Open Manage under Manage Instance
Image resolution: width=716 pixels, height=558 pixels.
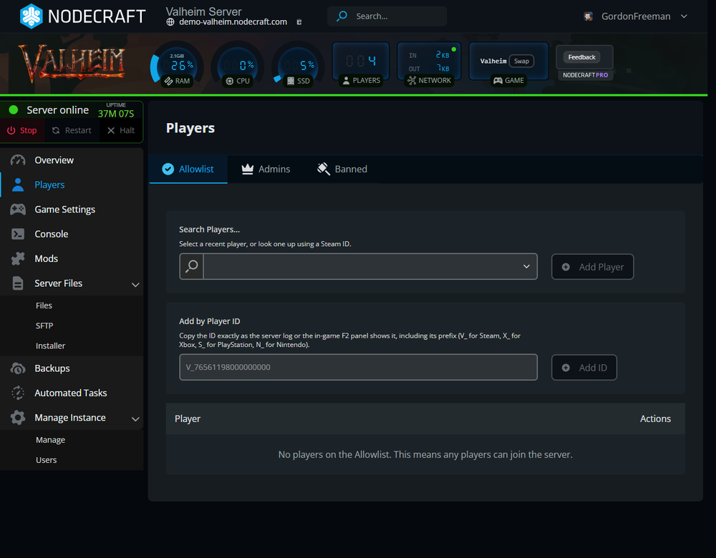click(x=50, y=440)
